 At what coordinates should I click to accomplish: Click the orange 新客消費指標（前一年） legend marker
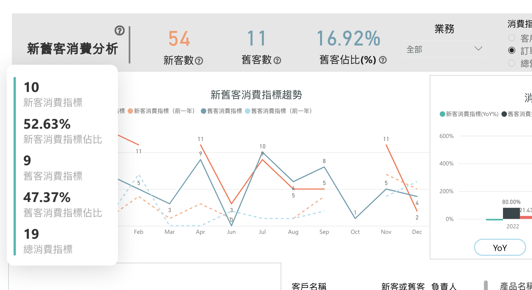pos(130,111)
